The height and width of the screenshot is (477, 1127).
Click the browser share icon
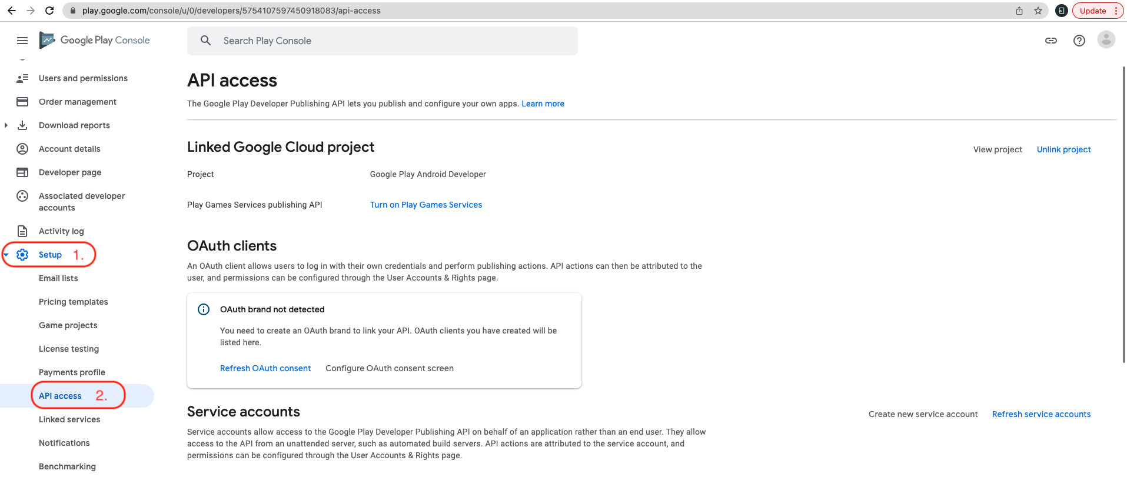coord(1019,11)
